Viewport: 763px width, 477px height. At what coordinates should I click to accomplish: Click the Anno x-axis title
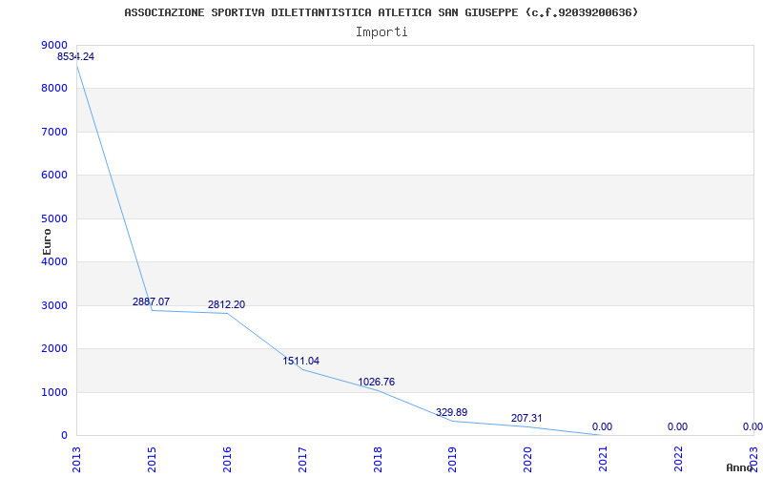[740, 467]
